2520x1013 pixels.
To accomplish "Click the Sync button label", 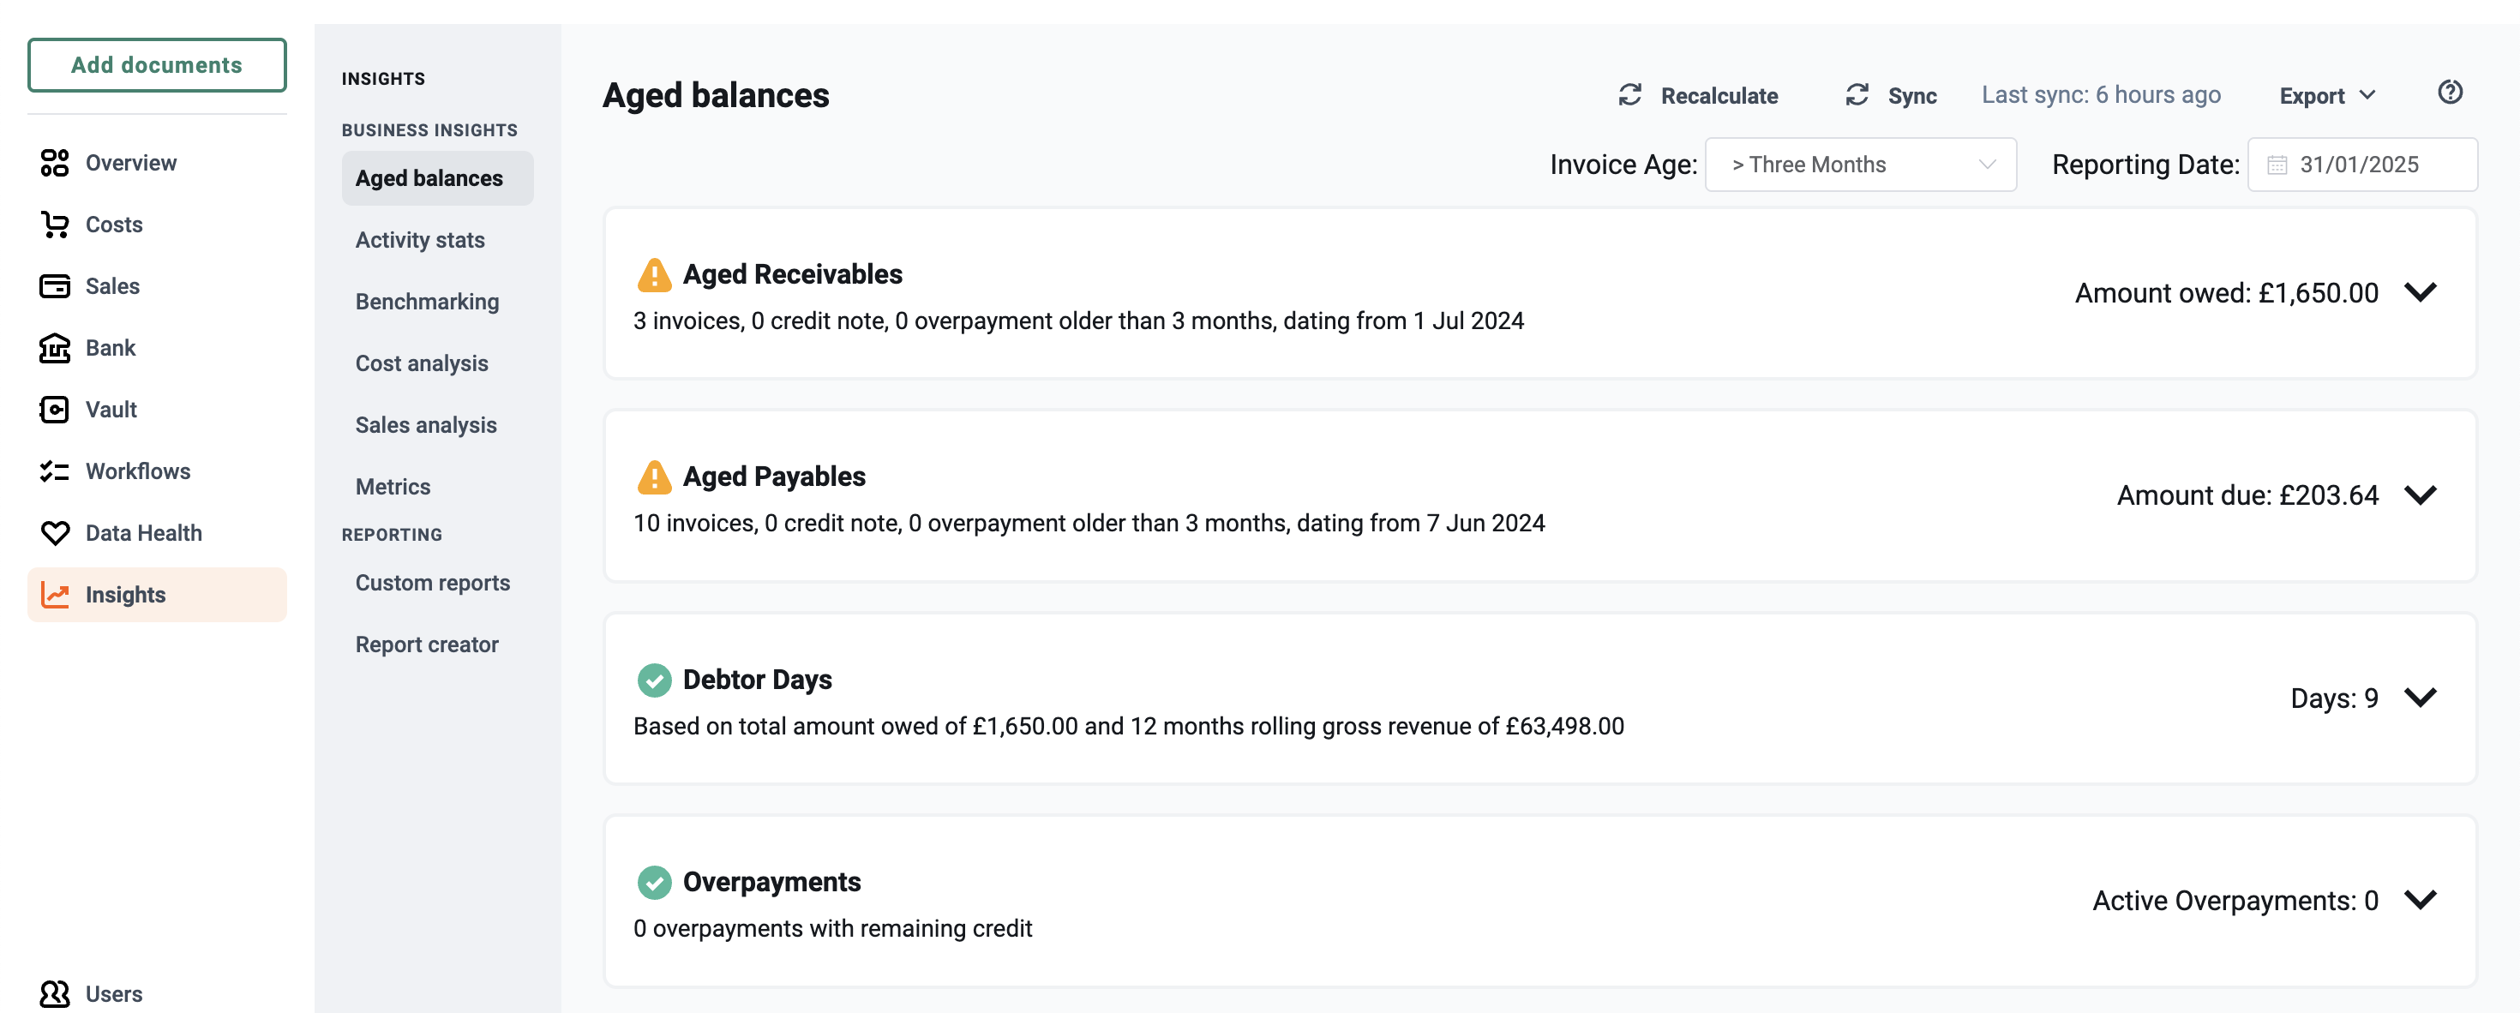I will [x=1911, y=96].
